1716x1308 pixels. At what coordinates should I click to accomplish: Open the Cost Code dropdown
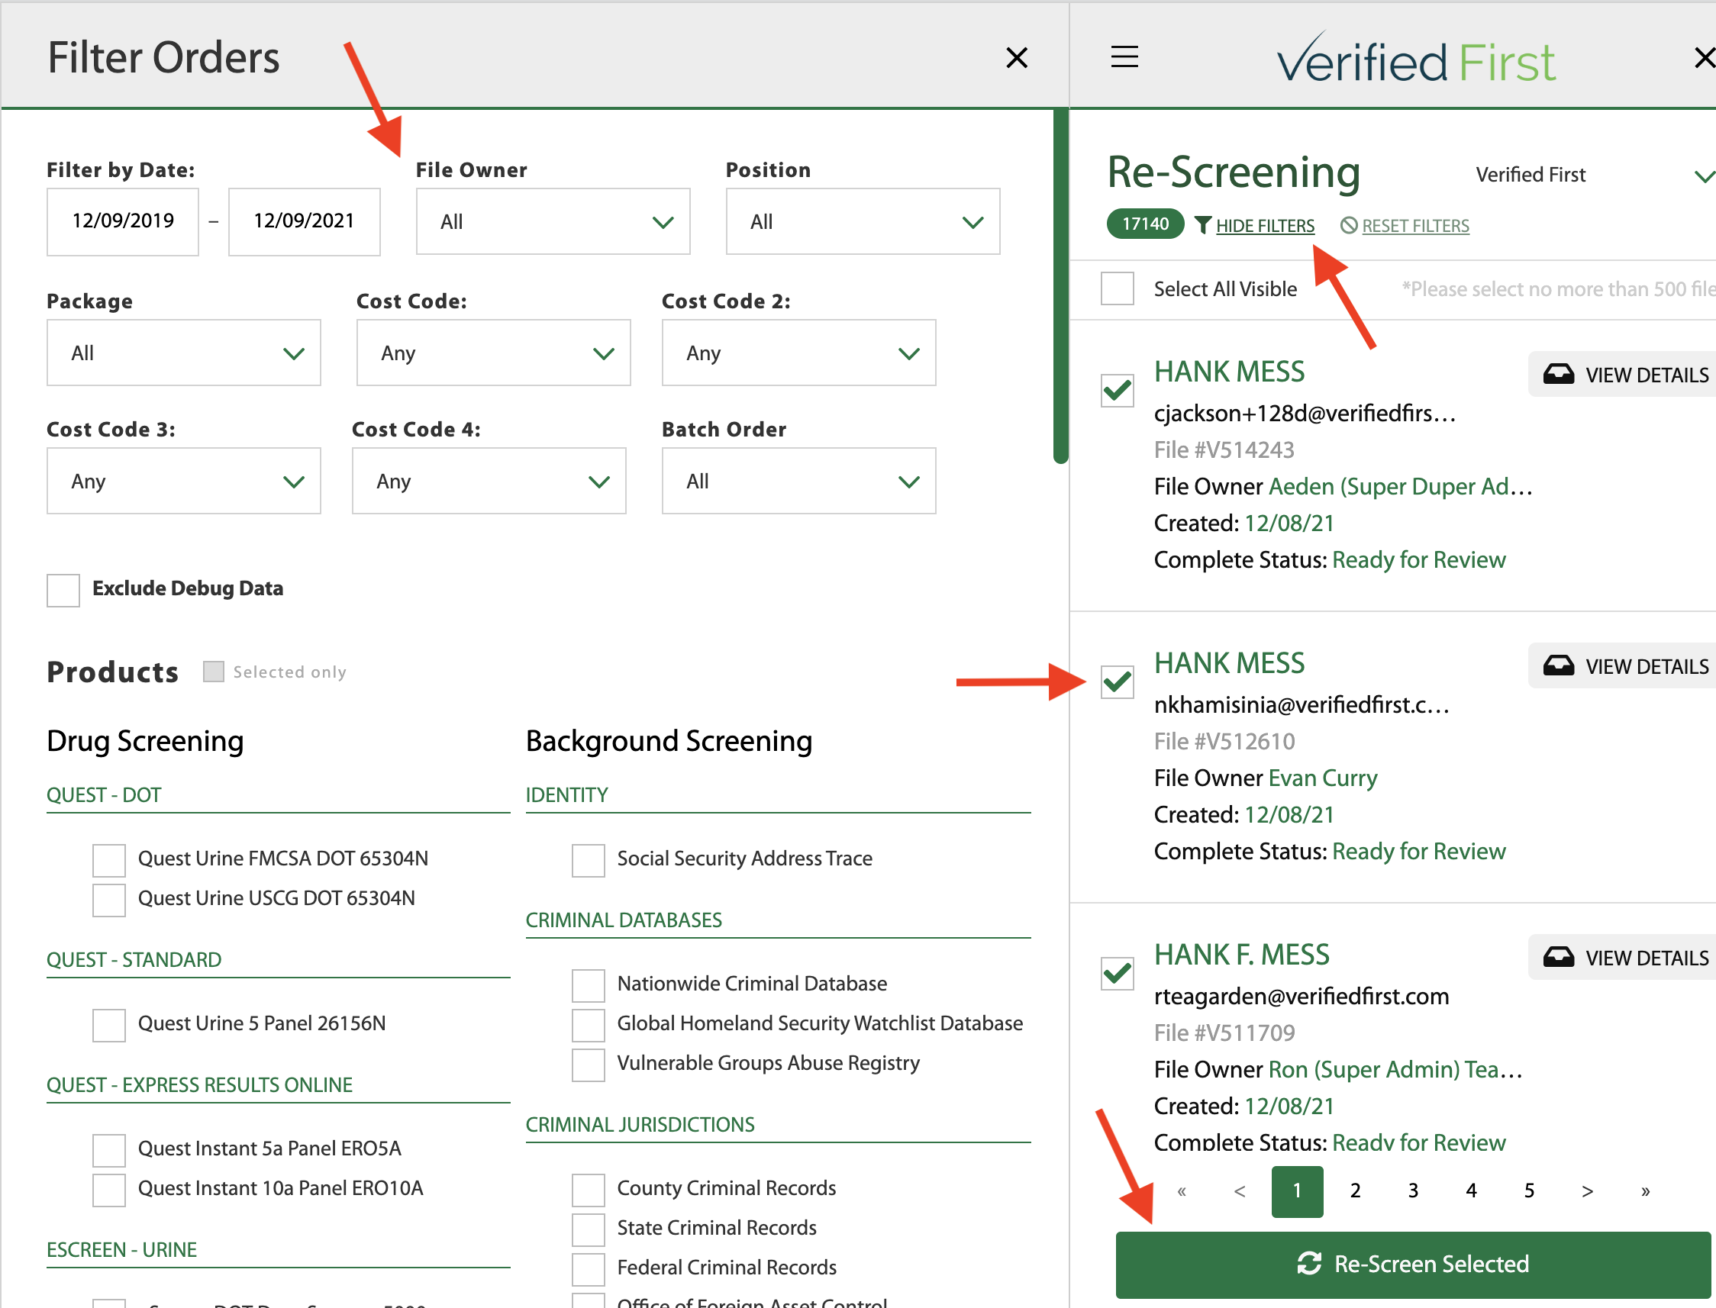click(x=494, y=353)
